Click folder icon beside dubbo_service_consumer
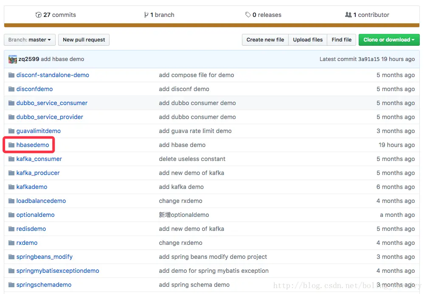 point(11,103)
